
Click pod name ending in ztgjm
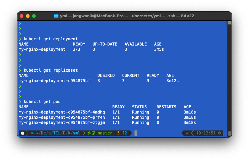tap(62, 123)
